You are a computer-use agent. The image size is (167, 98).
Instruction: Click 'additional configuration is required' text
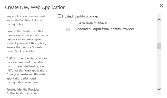(x=23, y=81)
